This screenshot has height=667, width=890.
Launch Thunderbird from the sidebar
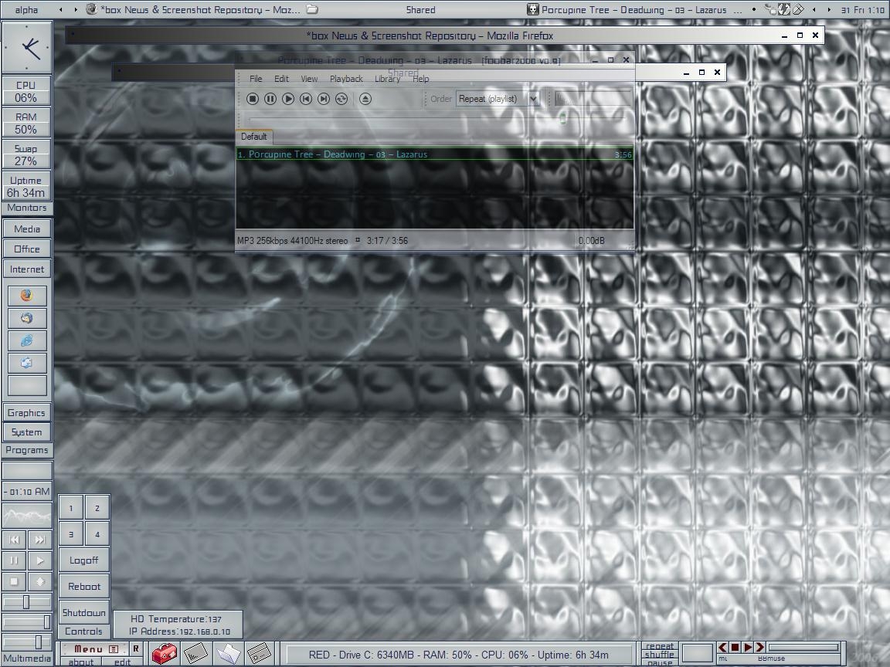click(27, 318)
